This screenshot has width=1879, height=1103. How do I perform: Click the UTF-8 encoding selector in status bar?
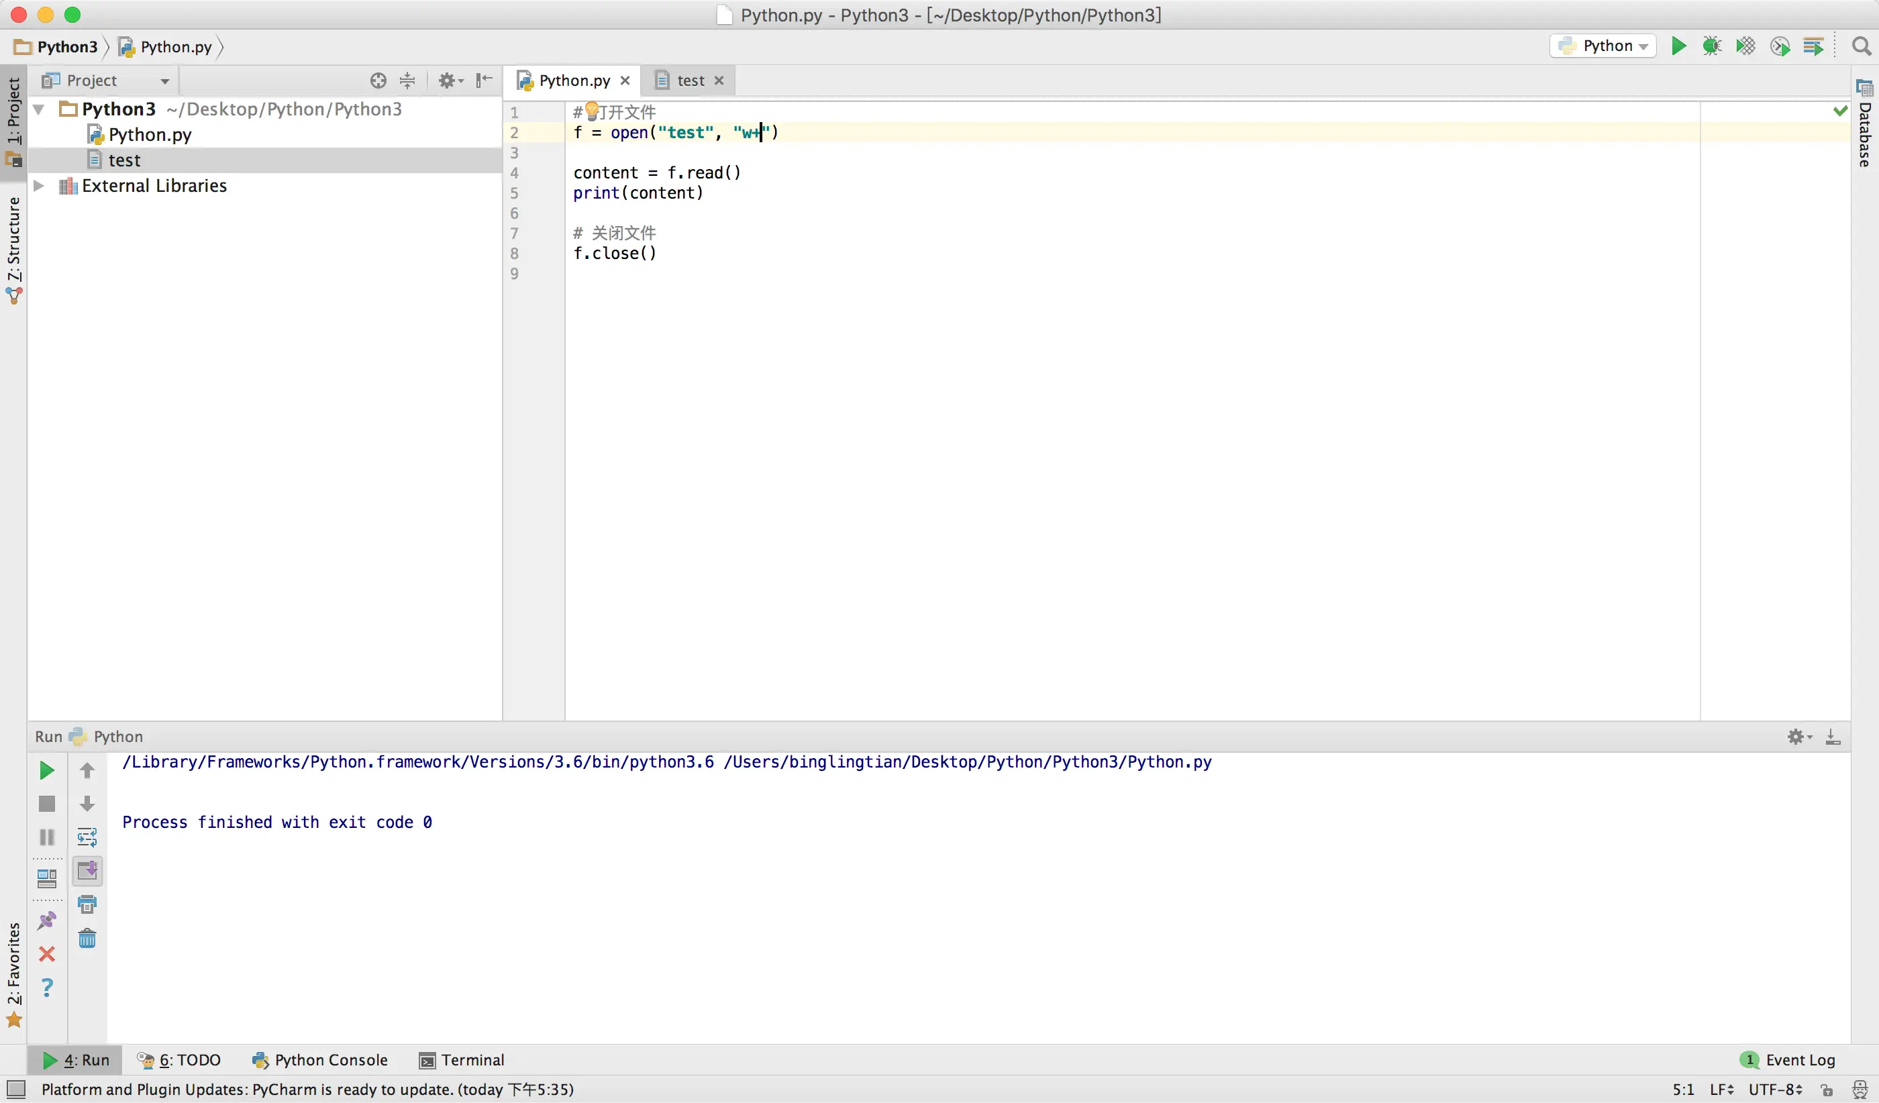[x=1774, y=1090]
